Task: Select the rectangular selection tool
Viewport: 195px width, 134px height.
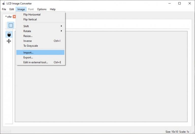Action: 11,25
